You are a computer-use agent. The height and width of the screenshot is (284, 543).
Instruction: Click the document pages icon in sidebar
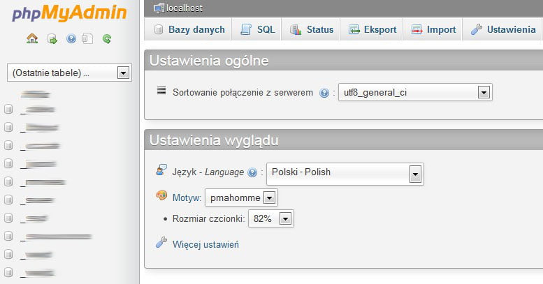coord(87,39)
